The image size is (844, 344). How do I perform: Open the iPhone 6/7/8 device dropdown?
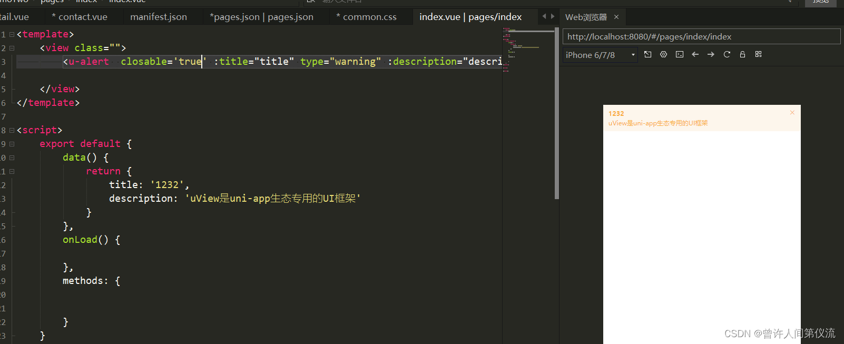click(600, 55)
